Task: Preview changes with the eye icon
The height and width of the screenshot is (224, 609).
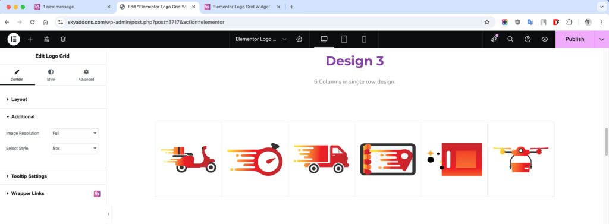Action: point(545,39)
